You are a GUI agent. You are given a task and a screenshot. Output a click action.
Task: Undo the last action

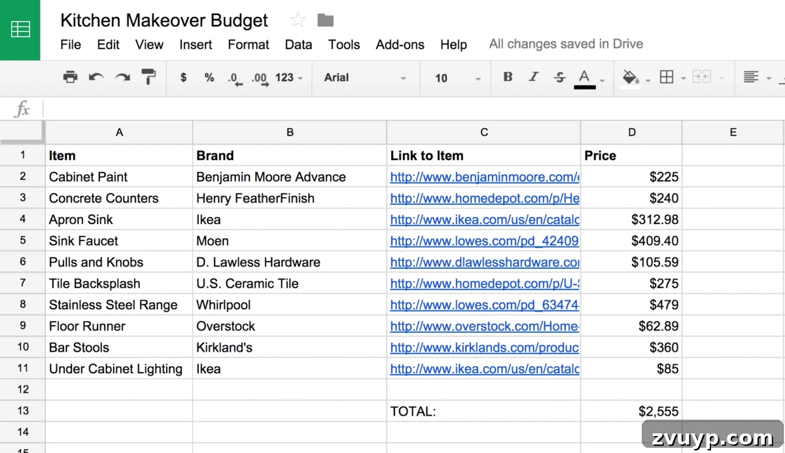pyautogui.click(x=96, y=77)
